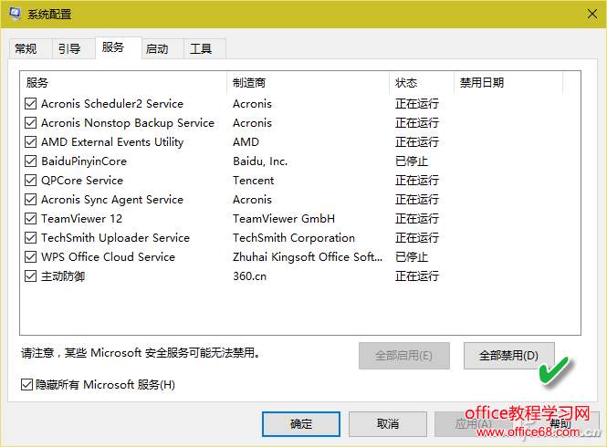607x447 pixels.
Task: Select AMD External Events Utility name
Action: coord(112,142)
